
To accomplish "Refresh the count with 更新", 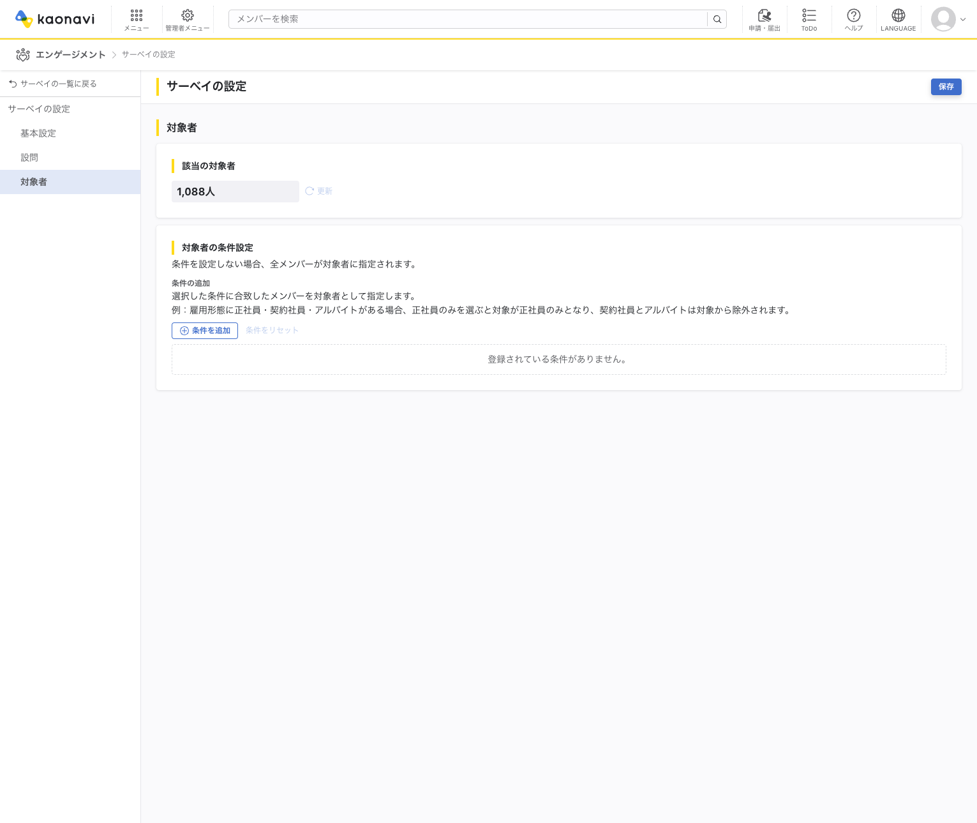I will click(x=319, y=191).
